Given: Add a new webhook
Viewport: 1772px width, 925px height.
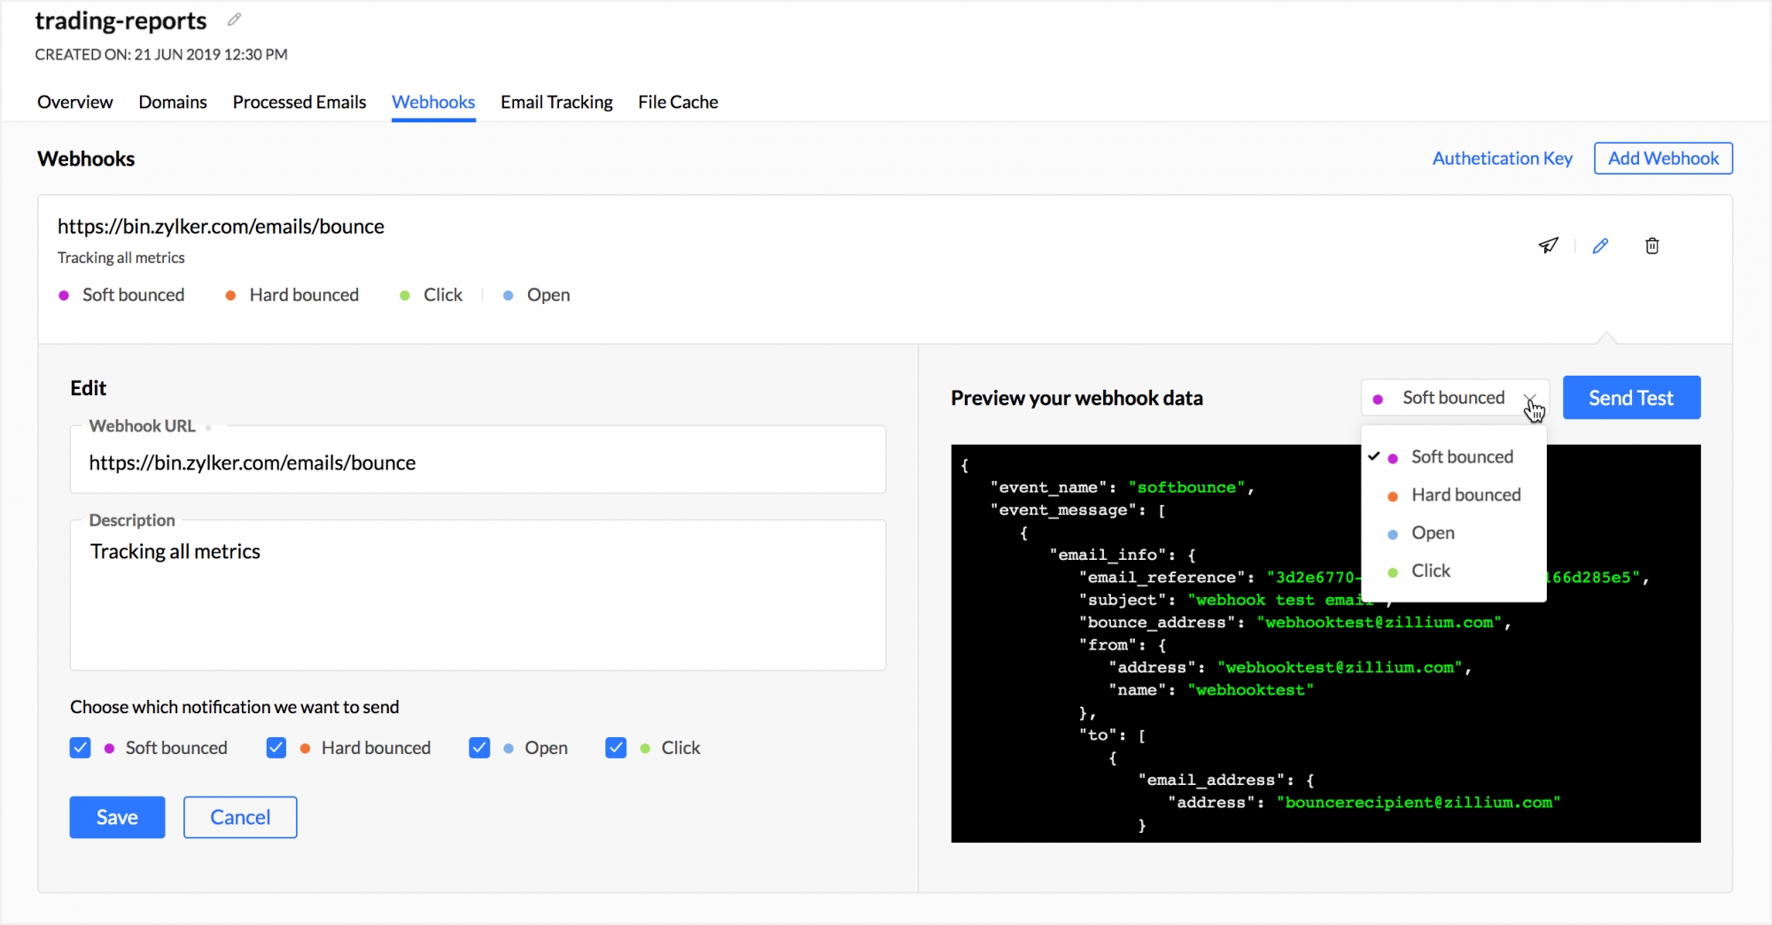Looking at the screenshot, I should [x=1662, y=158].
